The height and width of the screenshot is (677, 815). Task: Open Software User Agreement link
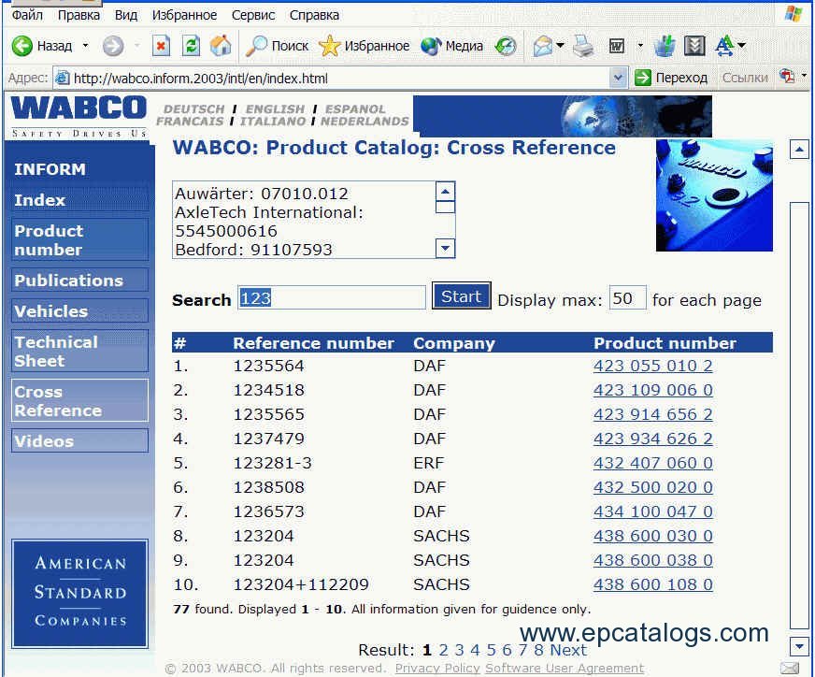click(565, 669)
